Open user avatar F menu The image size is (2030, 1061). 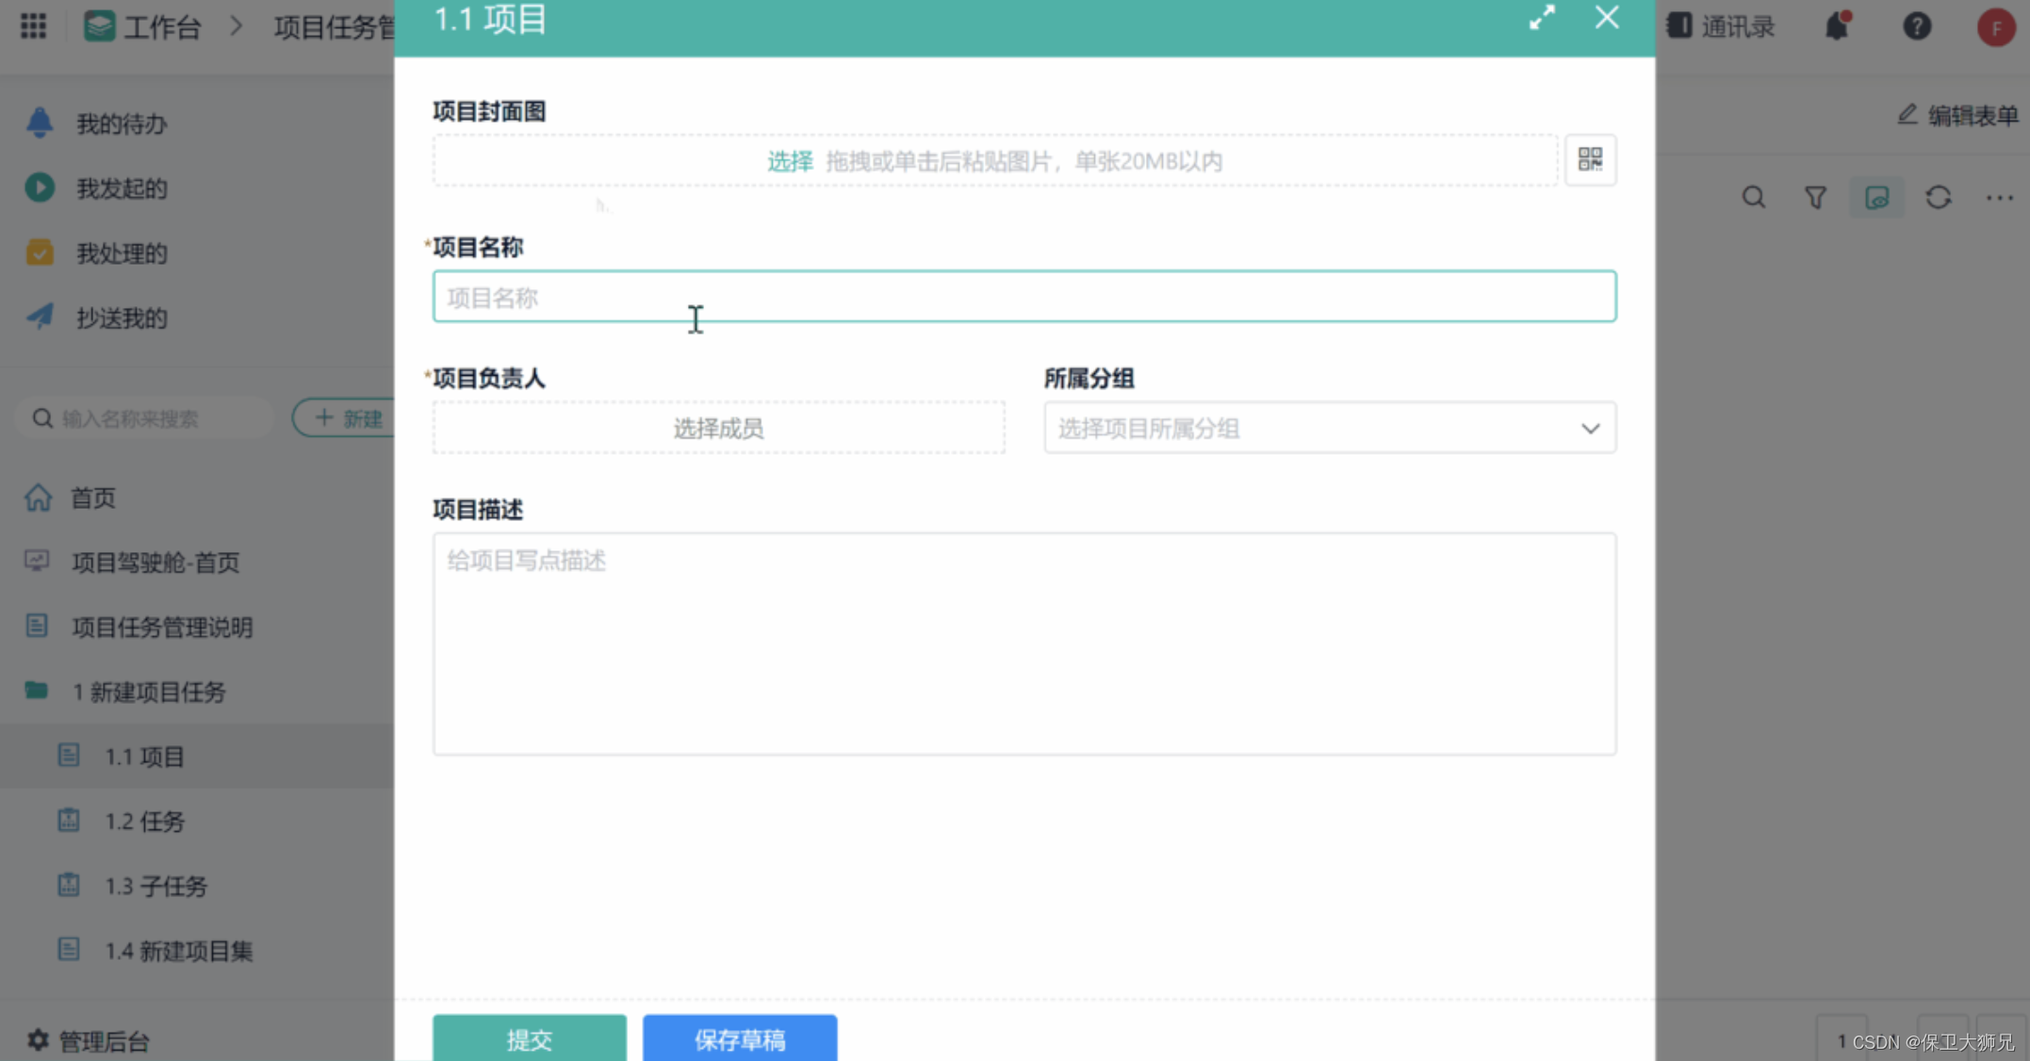point(1995,27)
